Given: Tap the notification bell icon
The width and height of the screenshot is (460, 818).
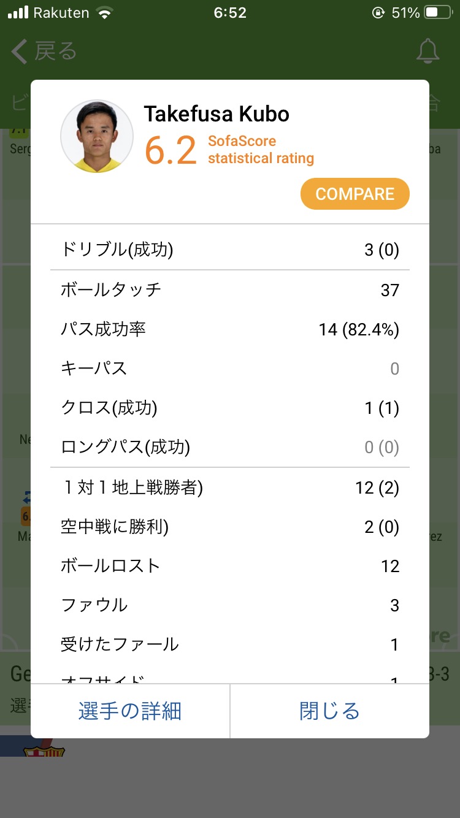Looking at the screenshot, I should pyautogui.click(x=427, y=52).
